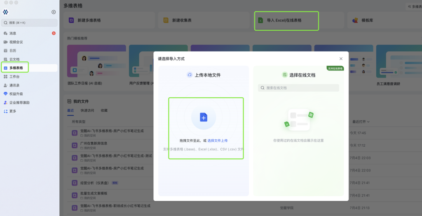Close the 请选择导入方式 dialog
The width and height of the screenshot is (422, 216).
coord(341,59)
